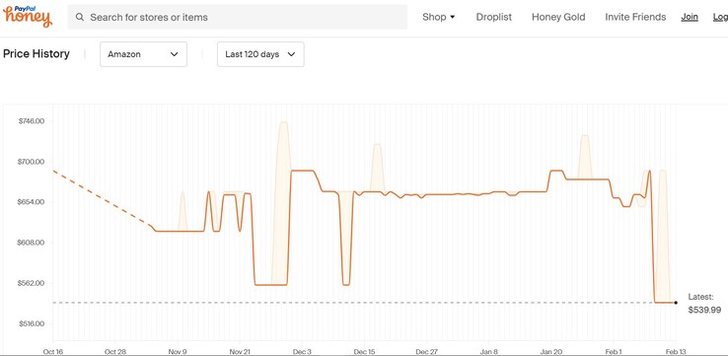728x356 pixels.
Task: Focus the stores or items search field
Action: 238,17
